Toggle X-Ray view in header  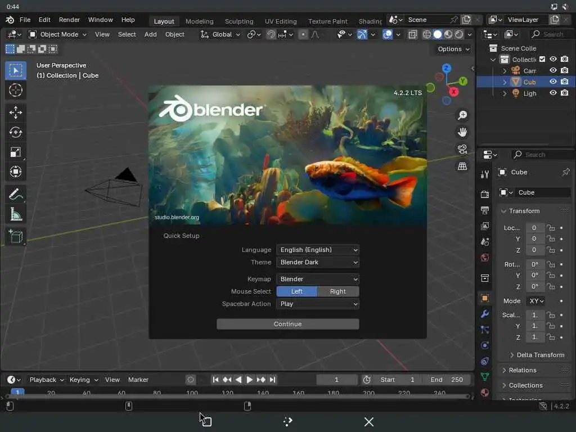412,34
